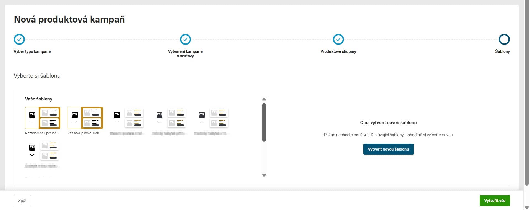This screenshot has width=530, height=210.
Task: Pick the lone template in the second row
Action: pos(43,151)
